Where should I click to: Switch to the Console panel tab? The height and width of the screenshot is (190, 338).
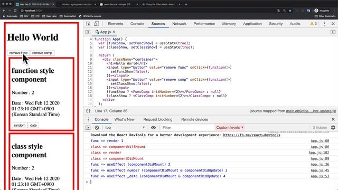tap(137, 24)
